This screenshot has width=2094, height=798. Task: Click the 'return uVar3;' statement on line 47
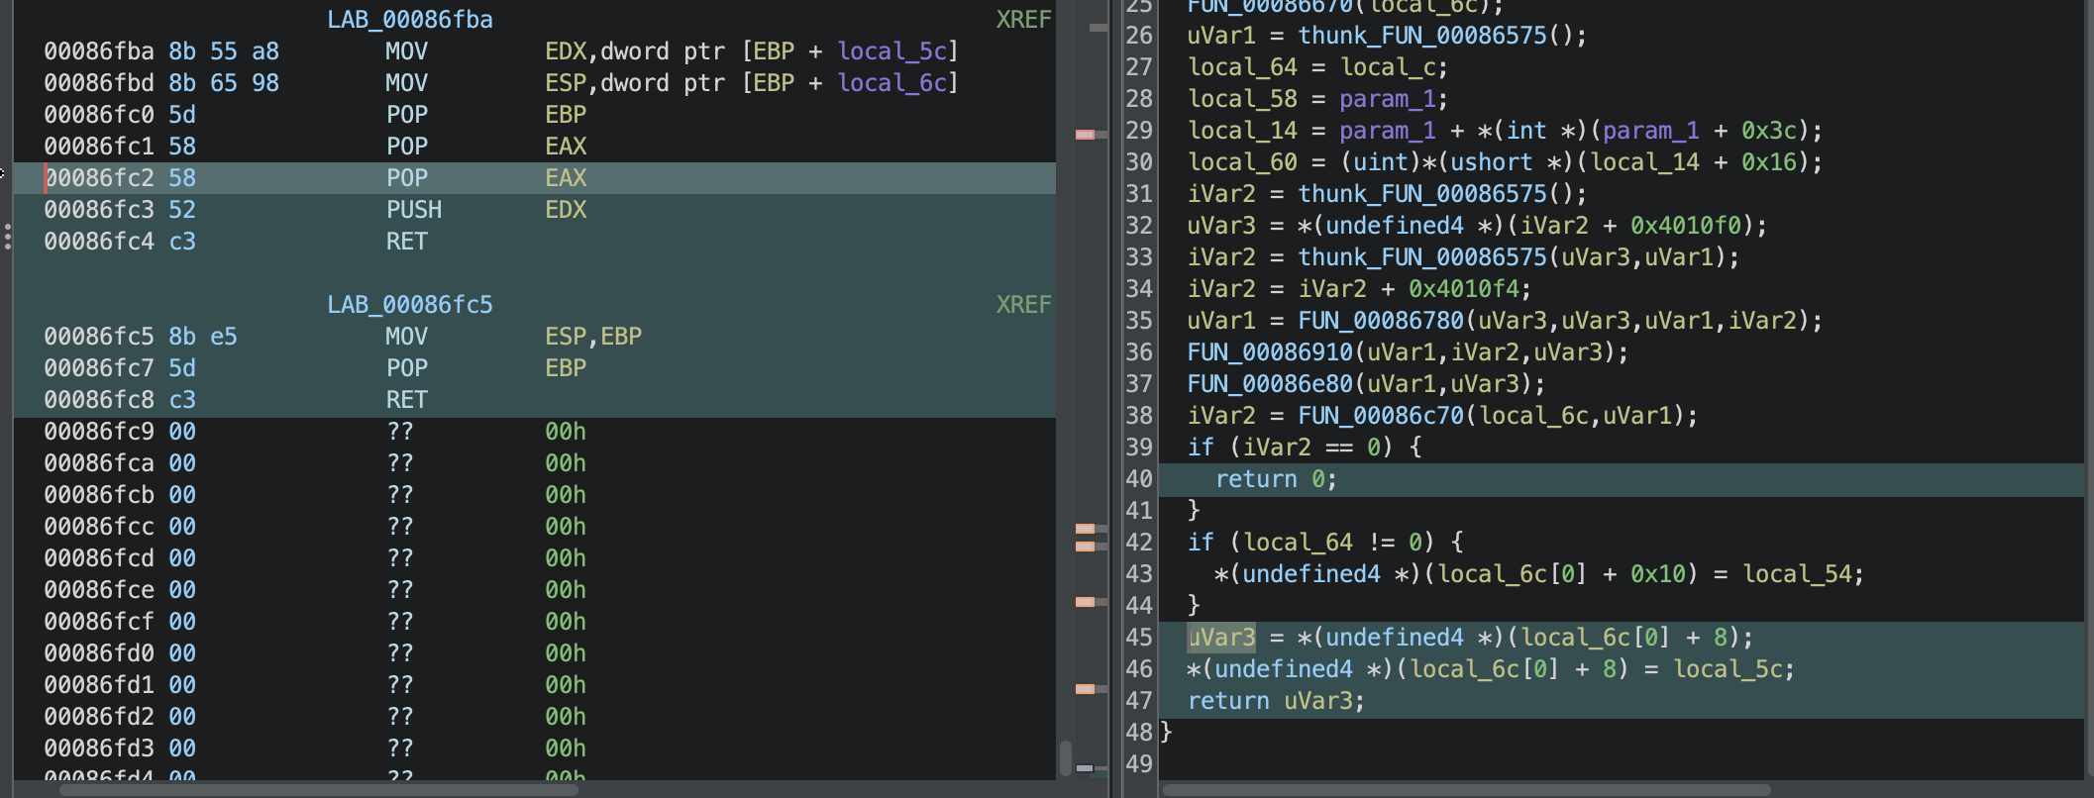(x=1276, y=701)
